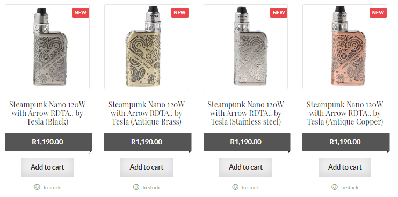Click NEW badge on Black Steampunk Nano

[81, 12]
